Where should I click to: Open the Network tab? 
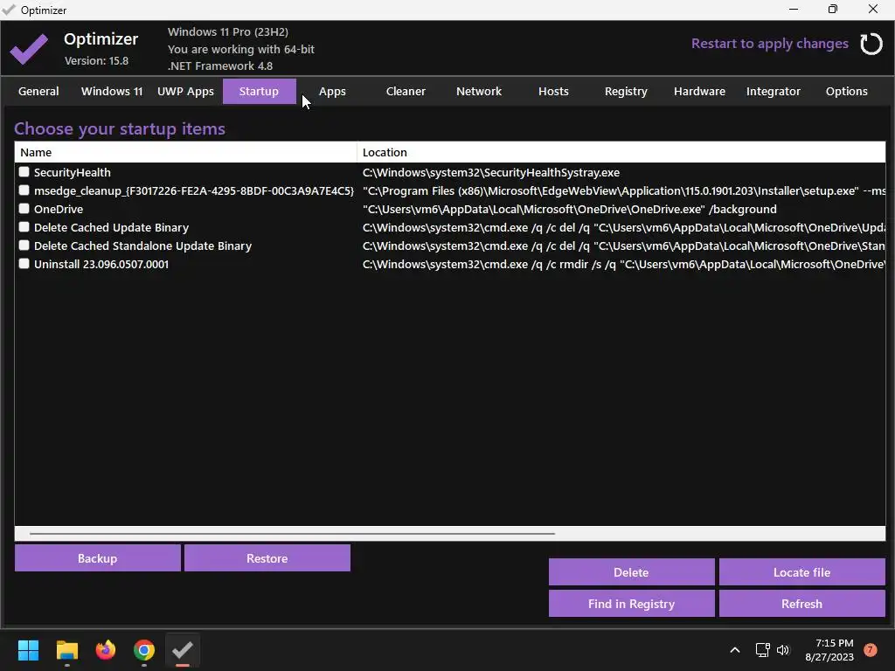pos(479,91)
